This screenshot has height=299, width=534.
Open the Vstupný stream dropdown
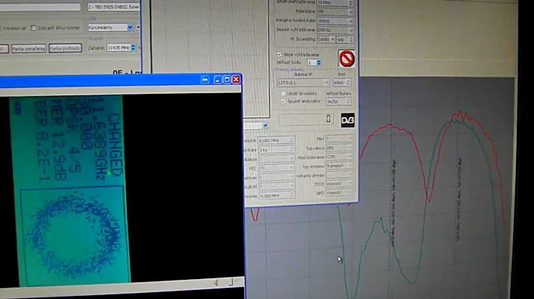(339, 175)
